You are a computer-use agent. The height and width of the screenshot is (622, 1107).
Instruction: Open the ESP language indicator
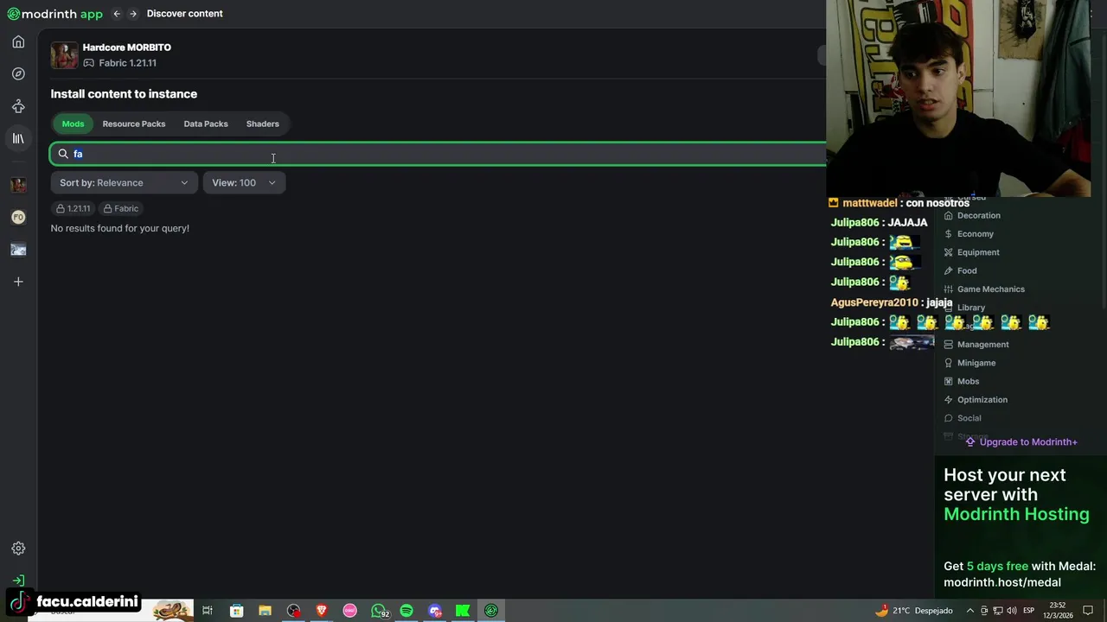[x=1029, y=611]
